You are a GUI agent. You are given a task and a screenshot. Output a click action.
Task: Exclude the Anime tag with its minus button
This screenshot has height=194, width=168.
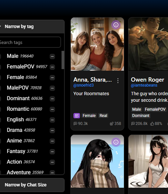click(x=52, y=141)
